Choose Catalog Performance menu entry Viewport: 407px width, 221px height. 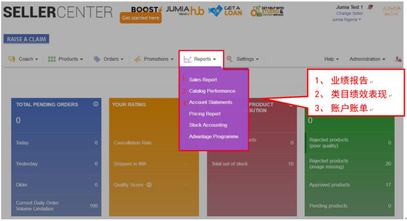point(212,91)
